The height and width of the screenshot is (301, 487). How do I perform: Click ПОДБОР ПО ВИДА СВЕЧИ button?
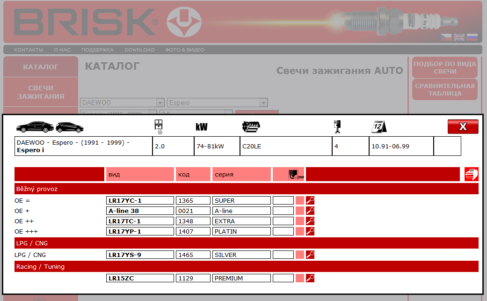coord(445,67)
